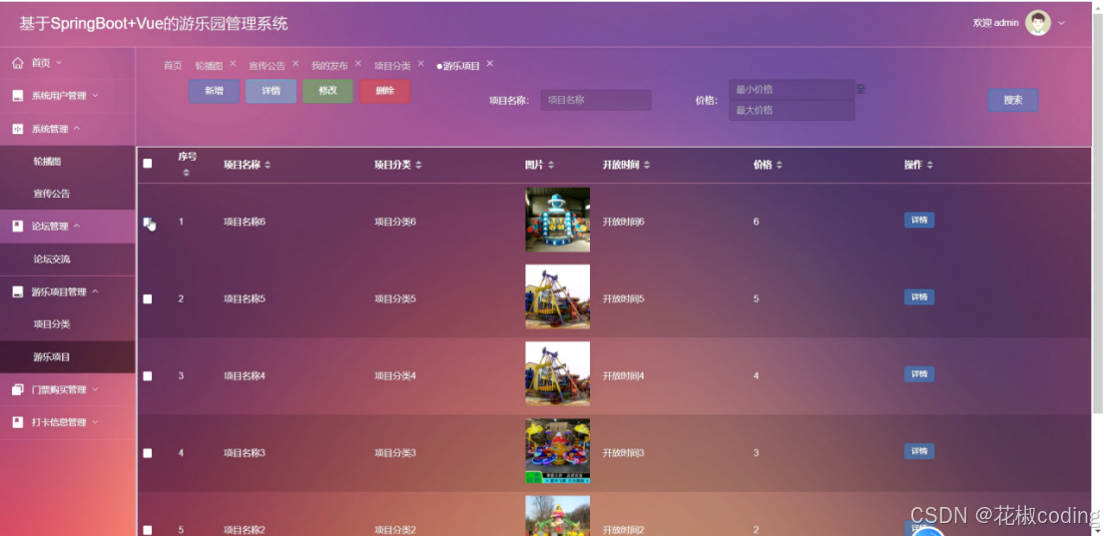Click the 搜索 button
Image resolution: width=1104 pixels, height=536 pixels.
pyautogui.click(x=1012, y=100)
